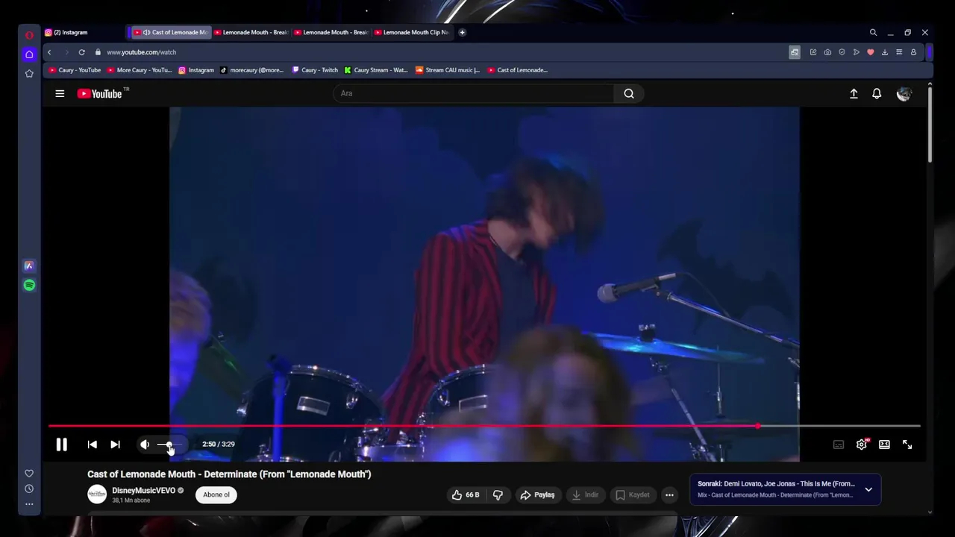
Task: Go back in browser history
Action: coord(49,52)
